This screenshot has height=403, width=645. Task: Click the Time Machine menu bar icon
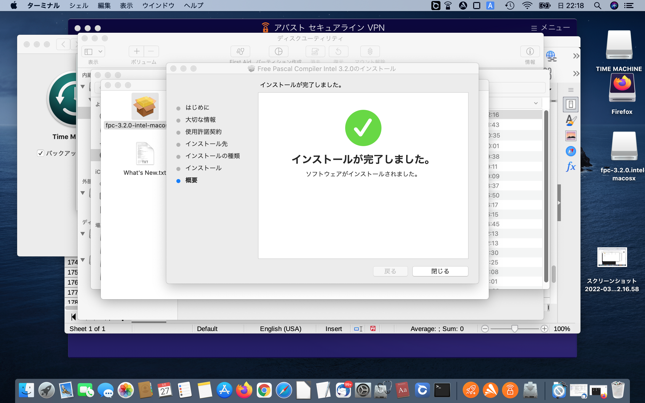point(509,6)
